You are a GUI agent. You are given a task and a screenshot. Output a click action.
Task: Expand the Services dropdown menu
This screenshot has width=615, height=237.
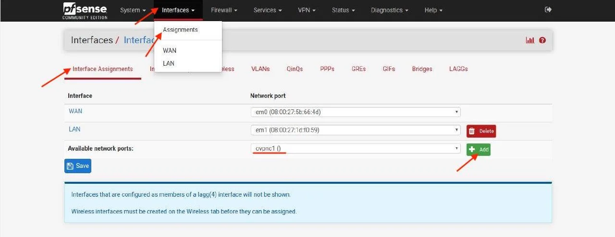[x=268, y=10]
